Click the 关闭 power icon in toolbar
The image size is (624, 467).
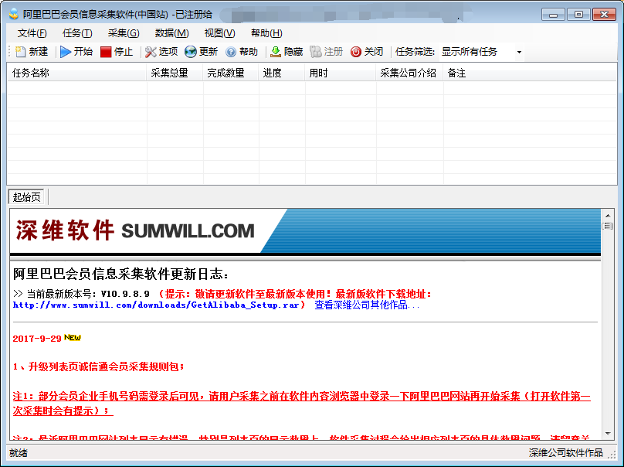click(x=356, y=52)
